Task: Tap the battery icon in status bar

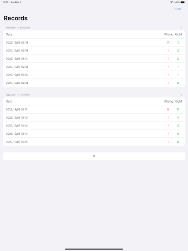Action: (183, 2)
